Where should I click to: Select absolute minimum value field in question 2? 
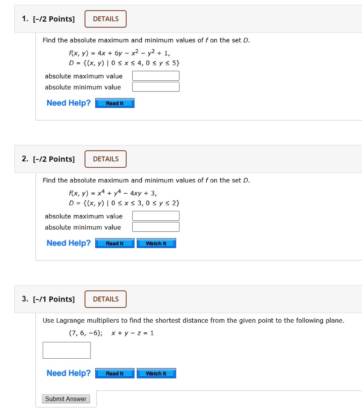(x=155, y=226)
